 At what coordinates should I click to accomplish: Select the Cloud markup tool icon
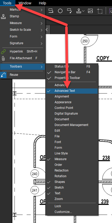coord(60,11)
